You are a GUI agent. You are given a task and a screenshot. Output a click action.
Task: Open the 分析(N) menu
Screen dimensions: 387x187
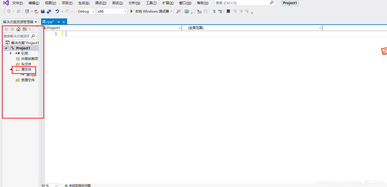pos(134,3)
